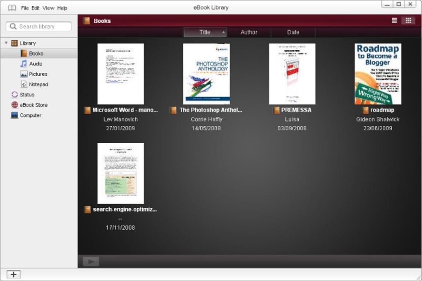Click the open book app icon
Screen dimensions: 422x281
tap(12, 8)
